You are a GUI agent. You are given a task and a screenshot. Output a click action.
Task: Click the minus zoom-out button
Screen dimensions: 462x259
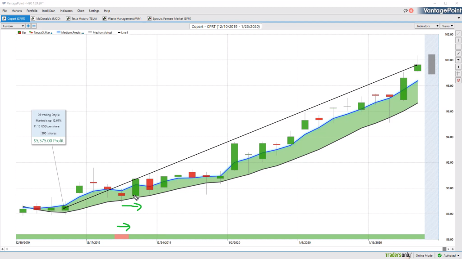click(34, 26)
